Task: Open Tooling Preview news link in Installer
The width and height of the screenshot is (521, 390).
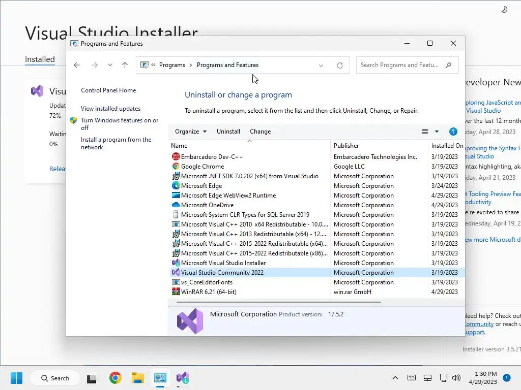Action: (493, 198)
